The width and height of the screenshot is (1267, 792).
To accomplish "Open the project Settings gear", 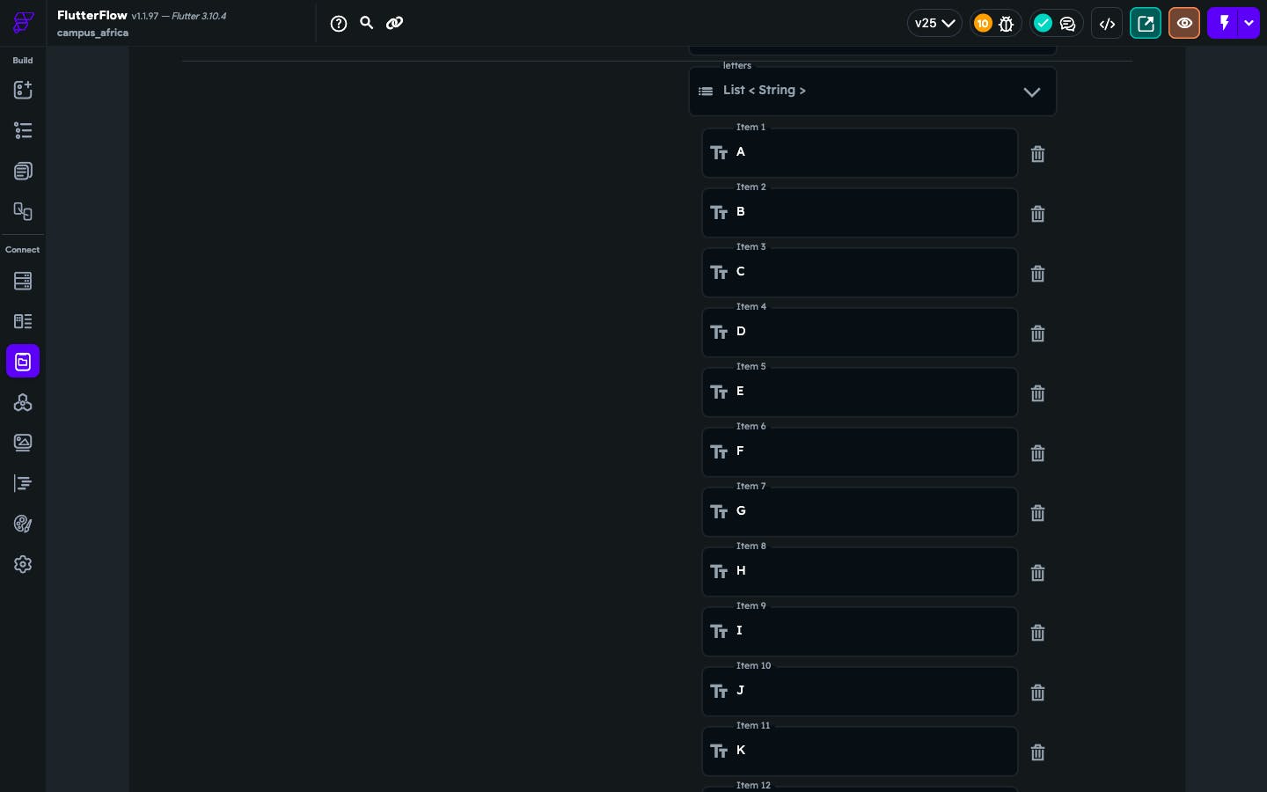I will (23, 564).
